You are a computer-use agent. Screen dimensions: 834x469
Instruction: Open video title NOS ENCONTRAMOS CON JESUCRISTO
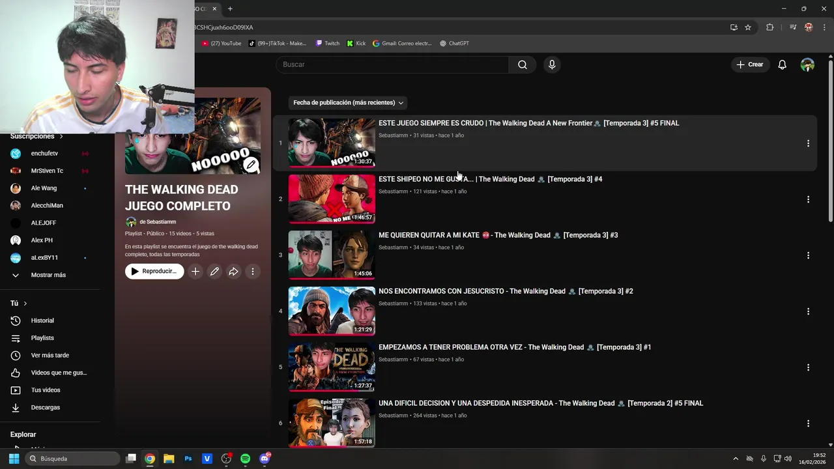tap(506, 291)
